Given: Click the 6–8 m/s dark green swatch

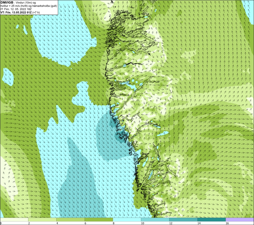Looking at the screenshot, I should 99,219.
